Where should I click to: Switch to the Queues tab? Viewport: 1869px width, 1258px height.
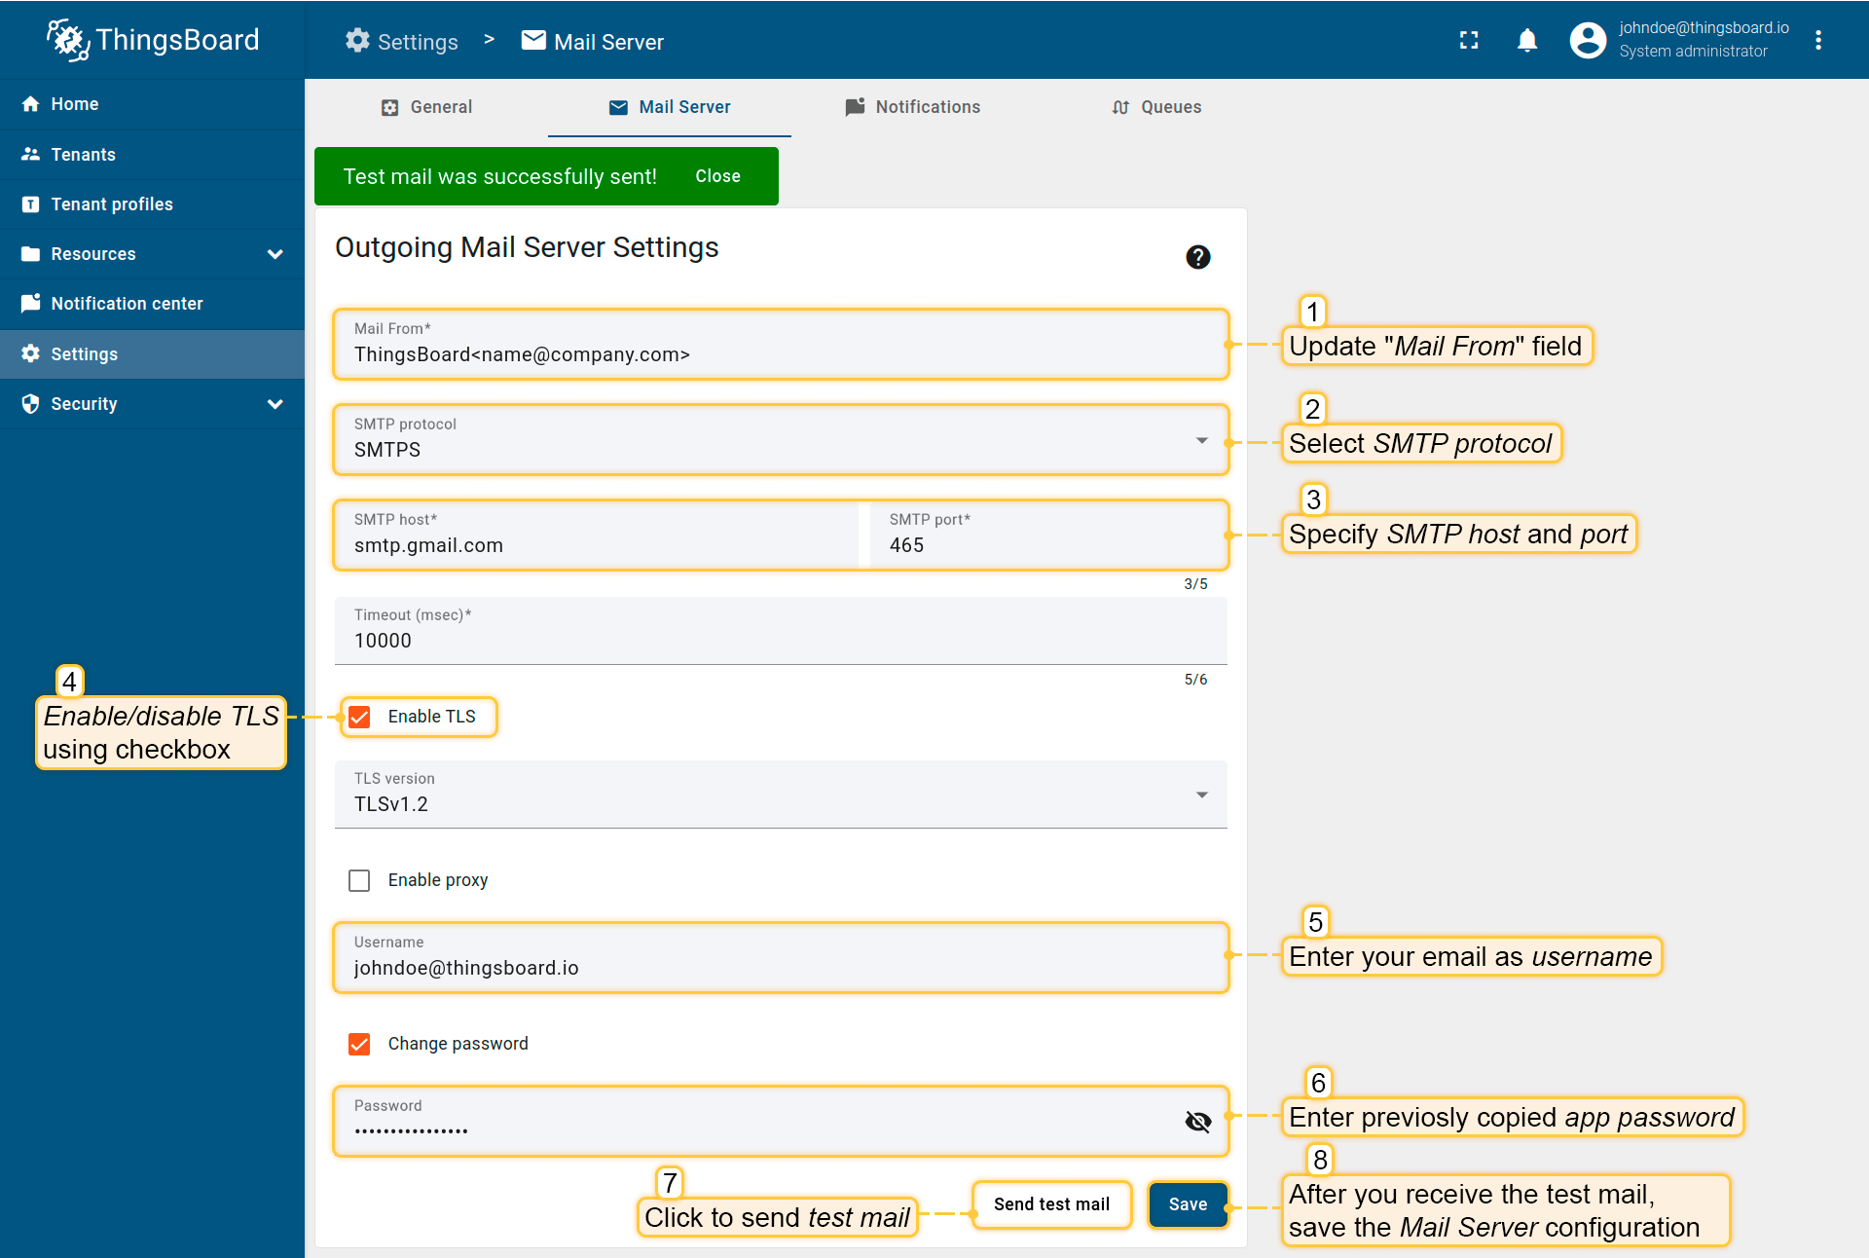[x=1156, y=107]
